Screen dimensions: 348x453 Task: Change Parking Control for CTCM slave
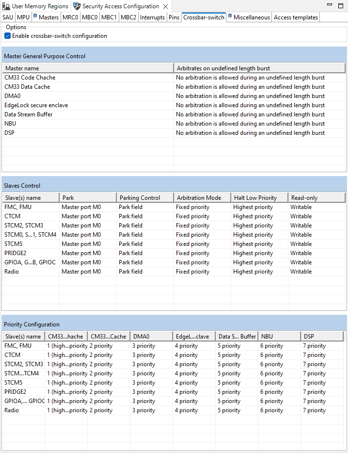145,216
